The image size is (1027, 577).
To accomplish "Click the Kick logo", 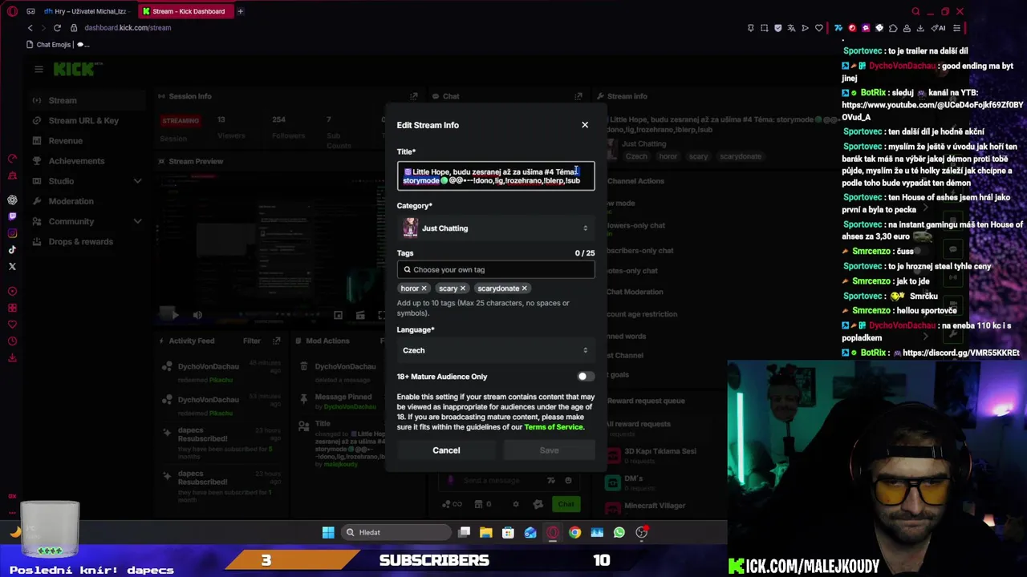I will click(x=78, y=69).
